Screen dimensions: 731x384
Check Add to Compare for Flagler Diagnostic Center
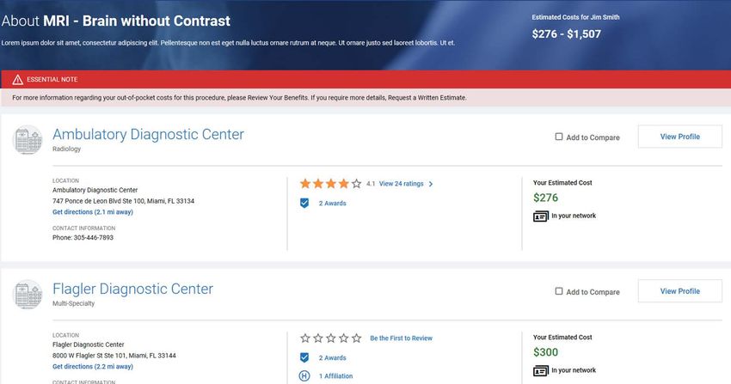558,291
